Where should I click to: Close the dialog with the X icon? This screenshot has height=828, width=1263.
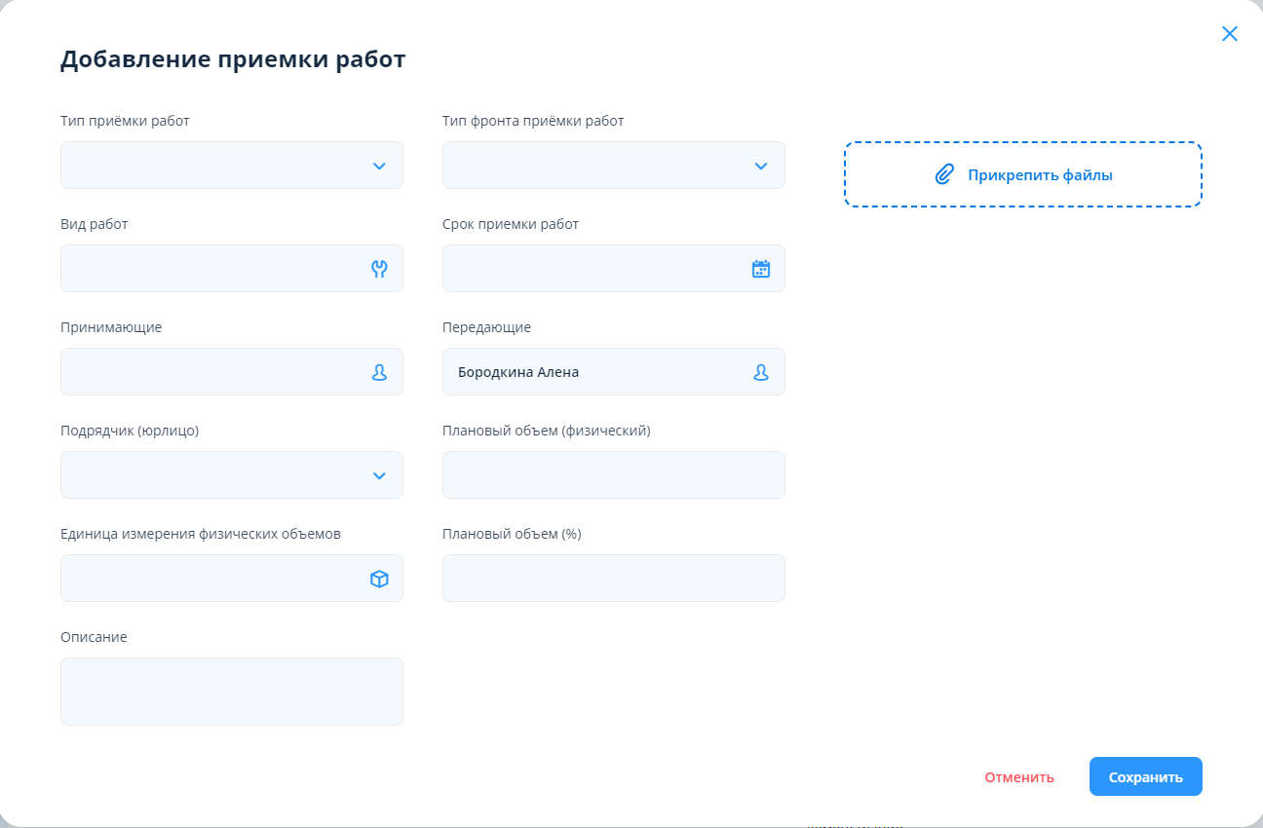pyautogui.click(x=1230, y=34)
